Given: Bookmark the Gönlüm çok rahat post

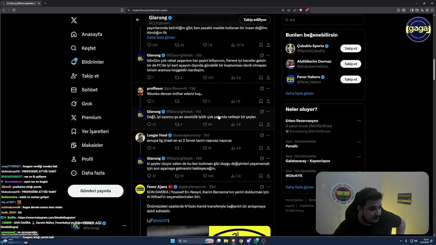Looking at the screenshot, I should [x=261, y=78].
